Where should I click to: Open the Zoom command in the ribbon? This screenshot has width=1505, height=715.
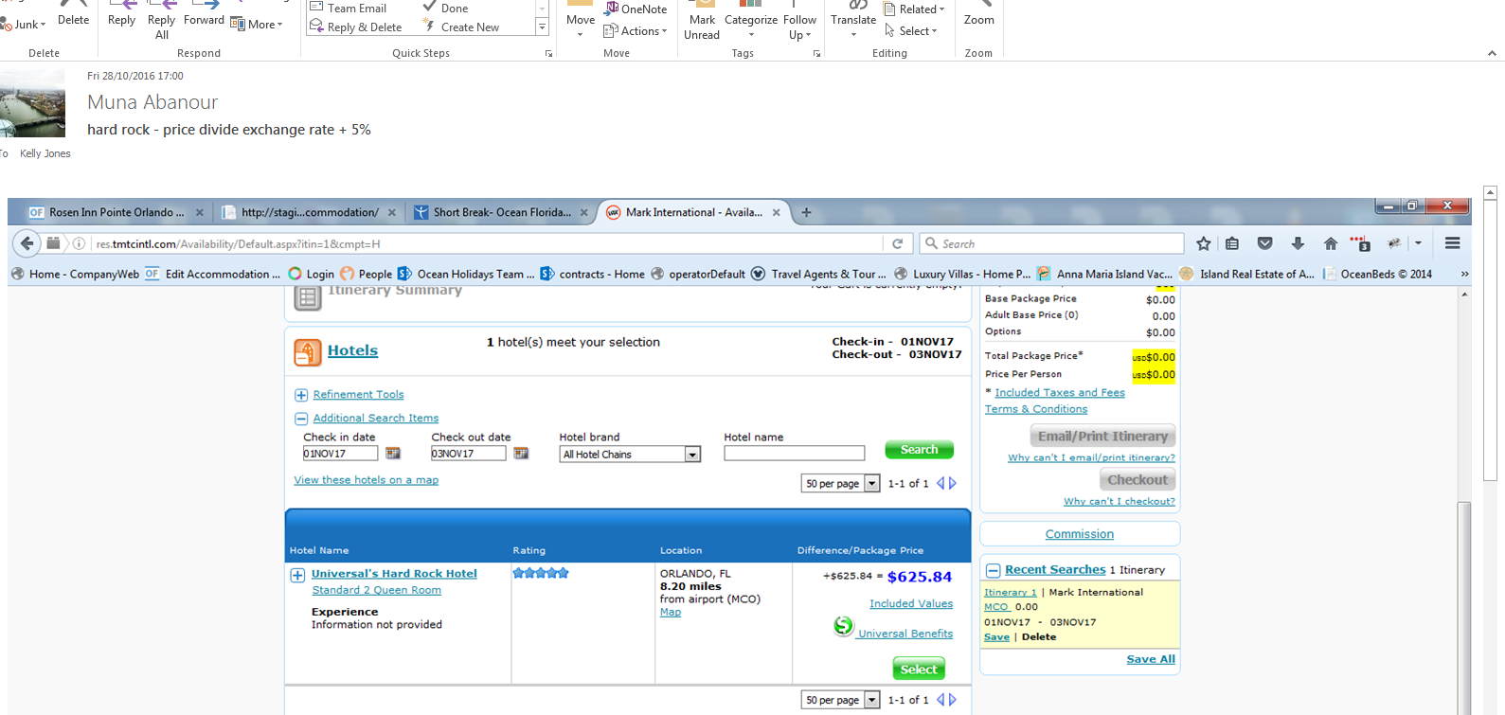tap(979, 14)
